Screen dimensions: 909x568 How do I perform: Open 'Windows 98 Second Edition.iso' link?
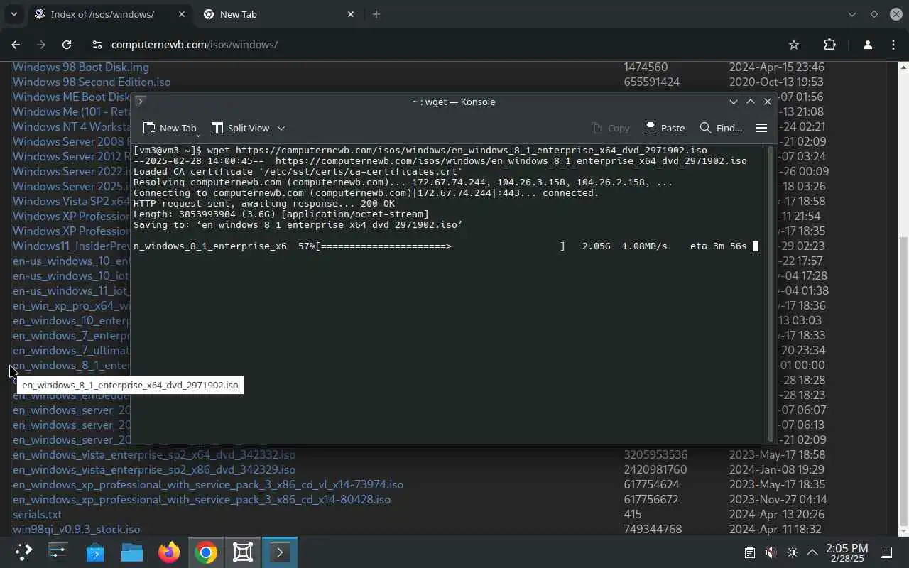[x=92, y=82]
